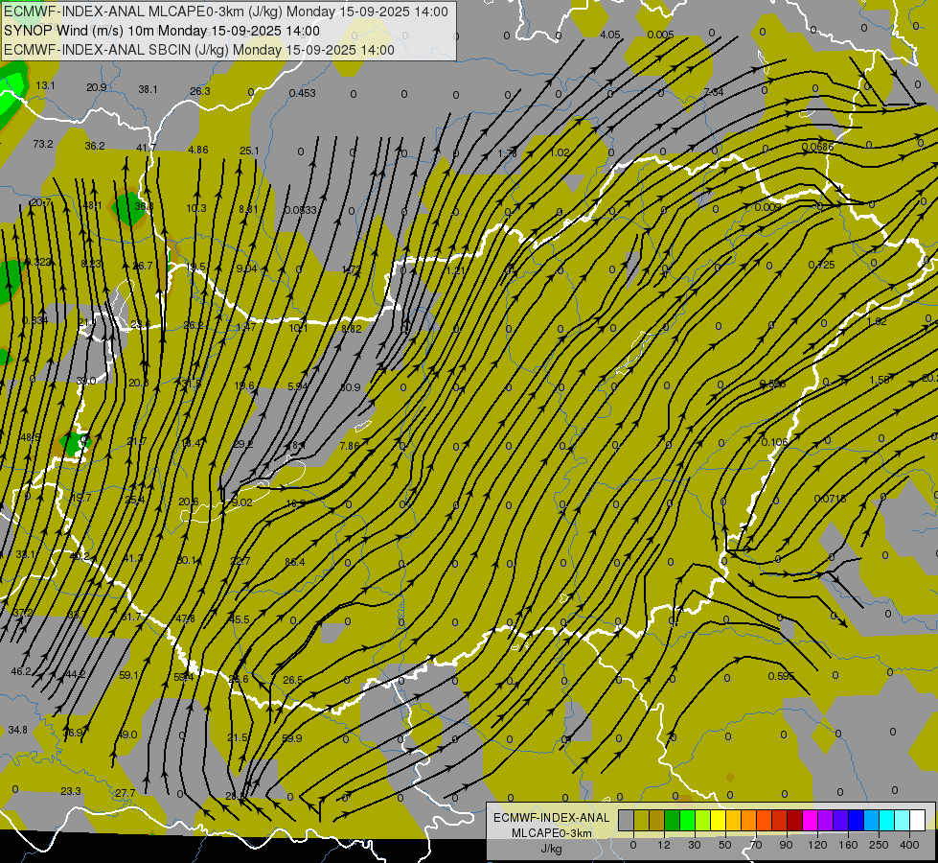Click the map value 73.2
Screen dimensions: 938x863
point(43,144)
